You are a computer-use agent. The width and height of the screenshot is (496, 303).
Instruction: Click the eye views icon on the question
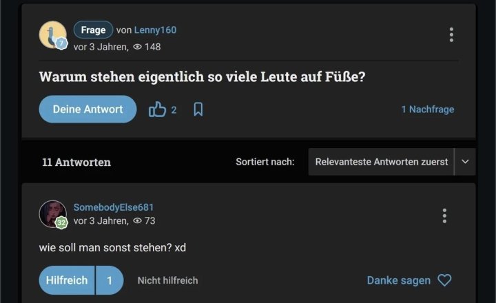click(x=137, y=47)
